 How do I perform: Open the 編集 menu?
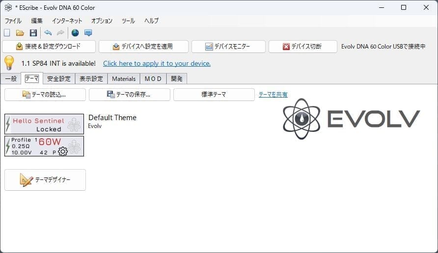(x=37, y=21)
